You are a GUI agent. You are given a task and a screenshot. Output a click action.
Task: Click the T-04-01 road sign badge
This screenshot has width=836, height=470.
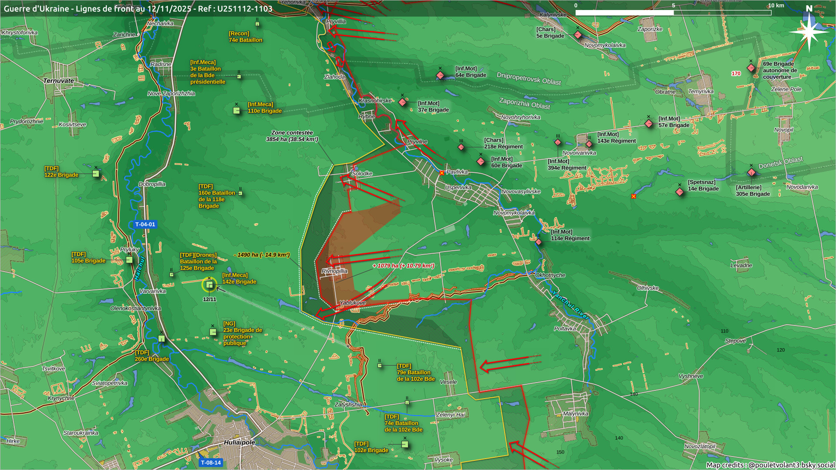point(145,225)
